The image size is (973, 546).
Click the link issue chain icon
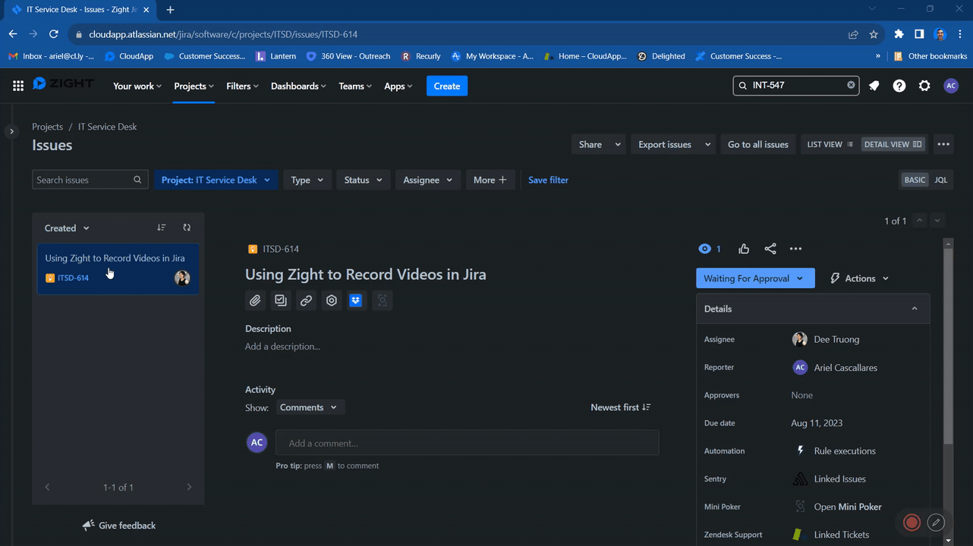(x=306, y=300)
